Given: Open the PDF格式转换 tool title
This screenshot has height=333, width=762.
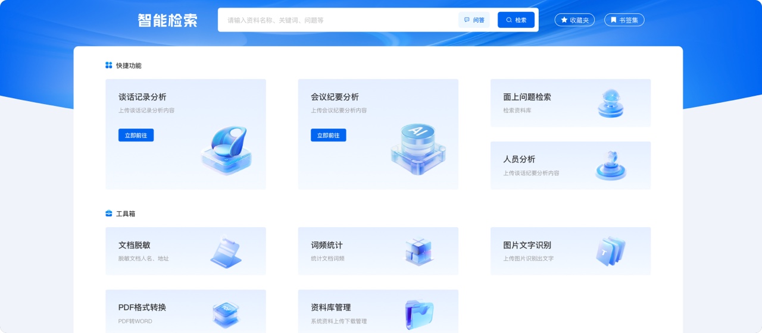Looking at the screenshot, I should point(142,307).
